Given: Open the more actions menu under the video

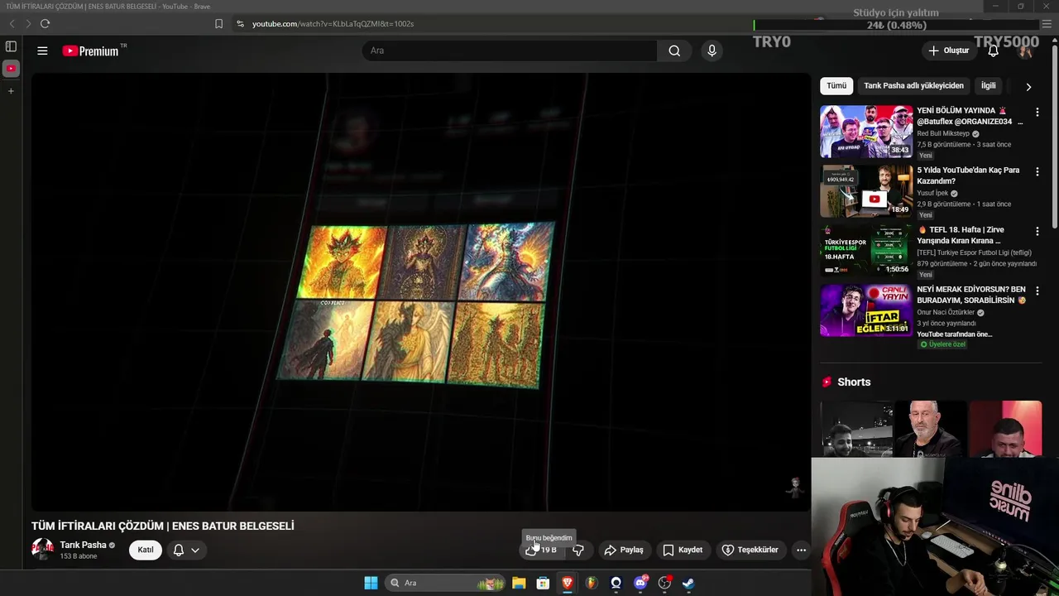Looking at the screenshot, I should point(801,550).
